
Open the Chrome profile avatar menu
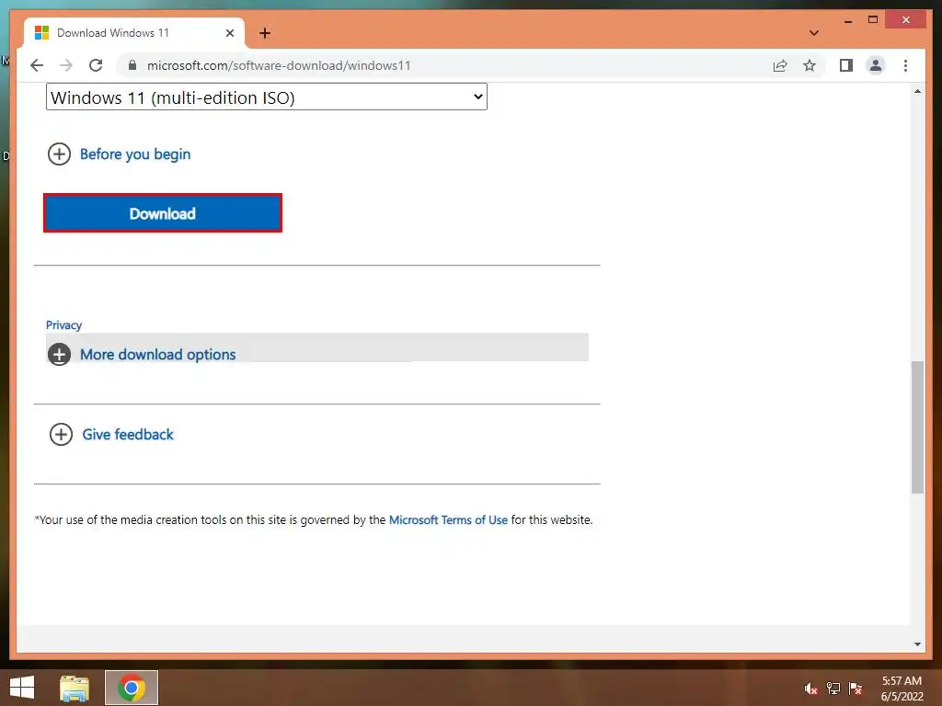[876, 65]
